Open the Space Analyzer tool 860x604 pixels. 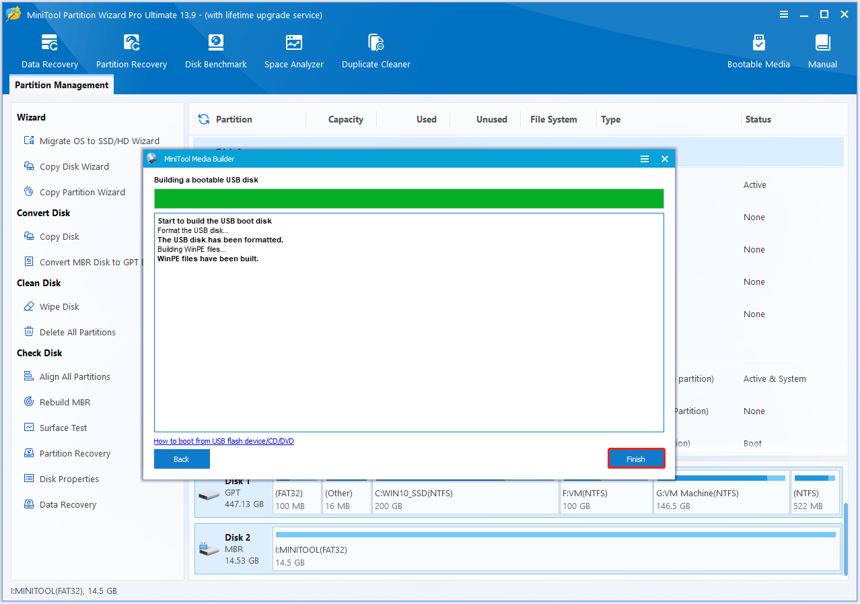click(294, 52)
